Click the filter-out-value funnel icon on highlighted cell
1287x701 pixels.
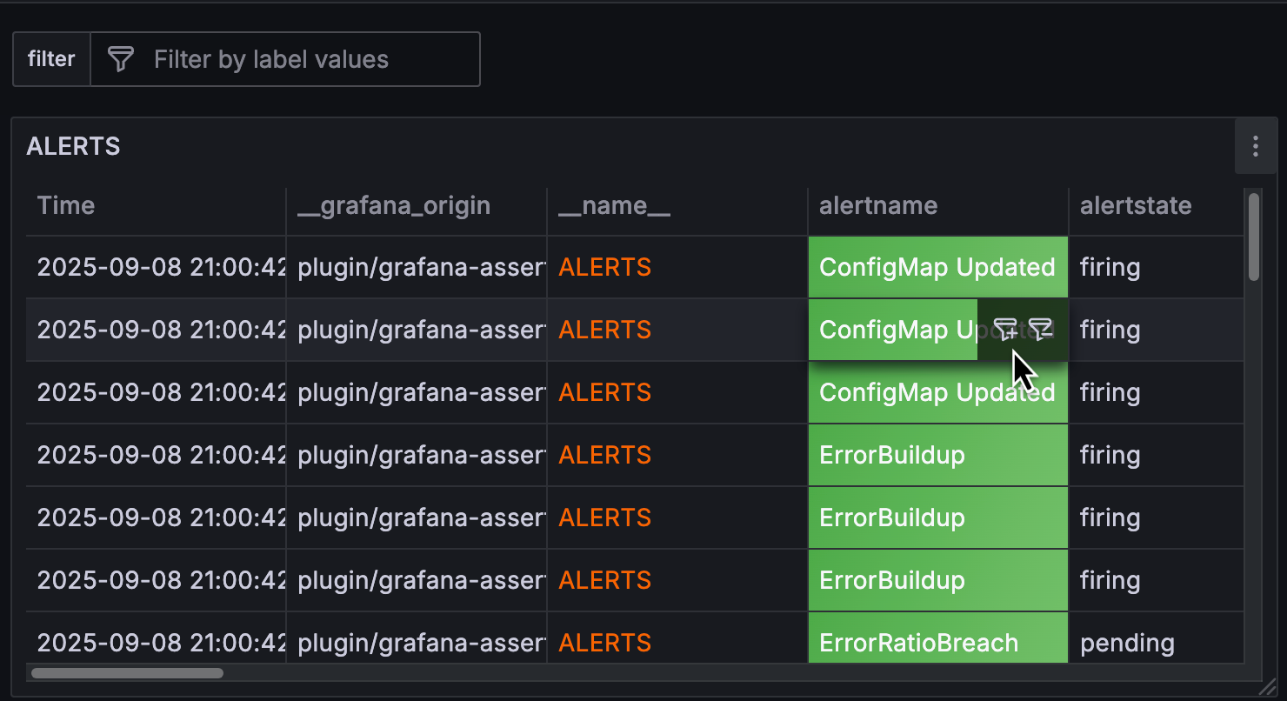(1041, 330)
